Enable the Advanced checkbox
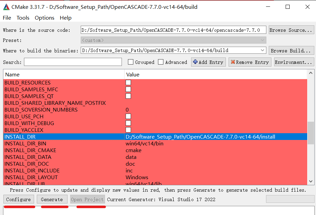 tap(161, 62)
